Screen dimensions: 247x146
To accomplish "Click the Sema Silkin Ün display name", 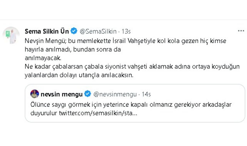I will point(47,31).
